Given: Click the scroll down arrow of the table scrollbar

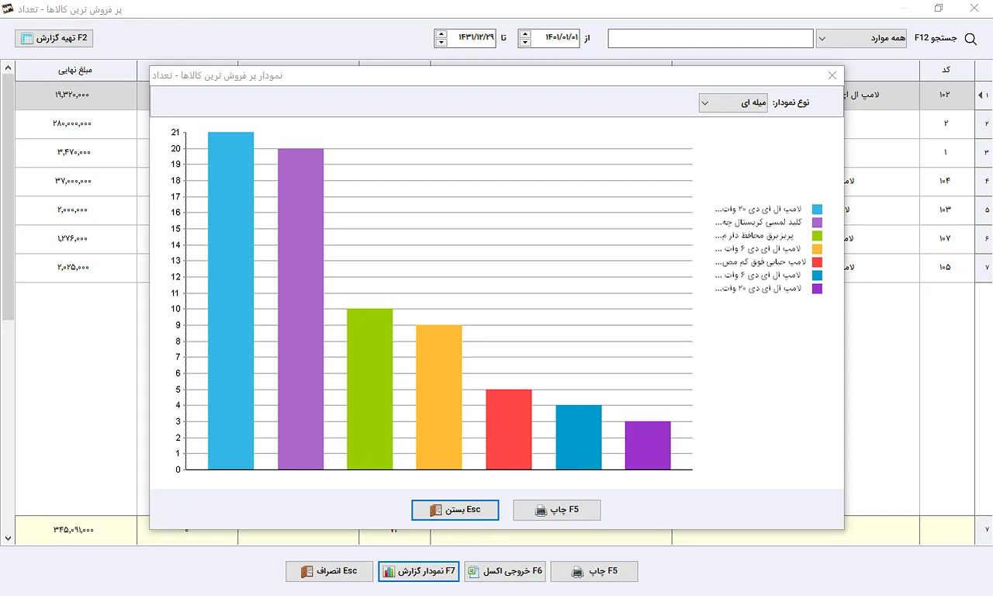Looking at the screenshot, I should (x=8, y=538).
